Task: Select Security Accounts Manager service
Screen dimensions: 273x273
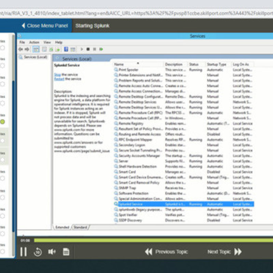Action: (184, 156)
